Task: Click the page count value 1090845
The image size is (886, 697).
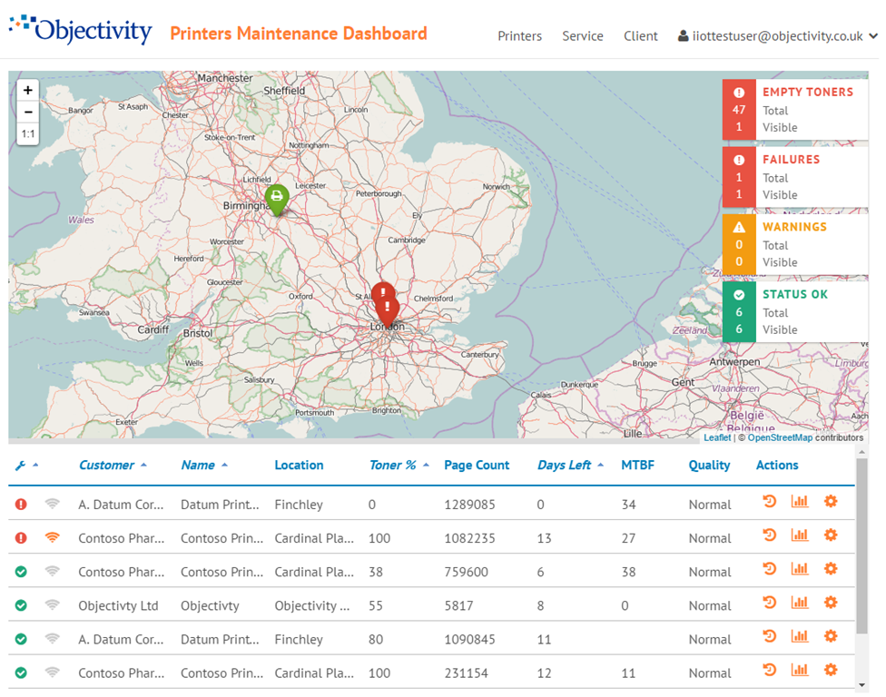Action: pos(469,640)
